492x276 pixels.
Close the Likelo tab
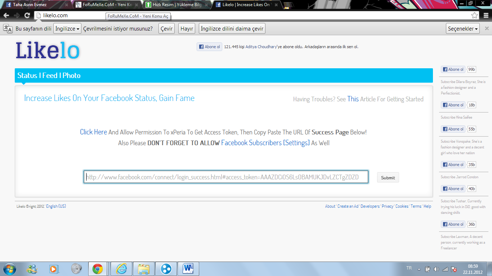pyautogui.click(x=277, y=5)
